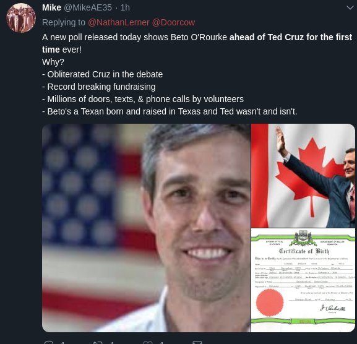The width and height of the screenshot is (357, 344).
Task: Click the tweet text about record breaking fundraising
Action: tap(99, 87)
